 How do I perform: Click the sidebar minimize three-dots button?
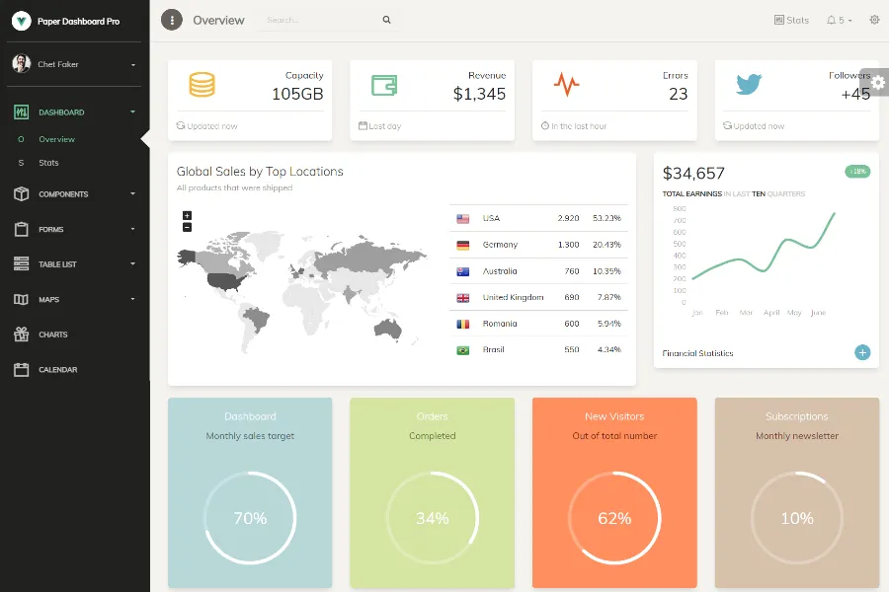pyautogui.click(x=172, y=20)
